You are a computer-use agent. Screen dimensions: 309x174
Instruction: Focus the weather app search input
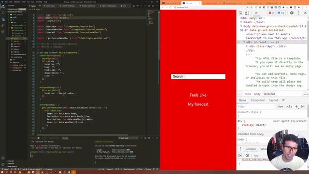pos(205,76)
